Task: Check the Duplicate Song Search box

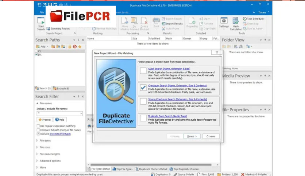Action: [143, 118]
